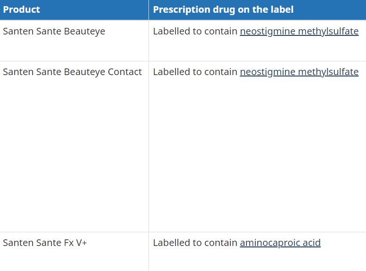Click the Prescription drug on the label header

point(223,9)
